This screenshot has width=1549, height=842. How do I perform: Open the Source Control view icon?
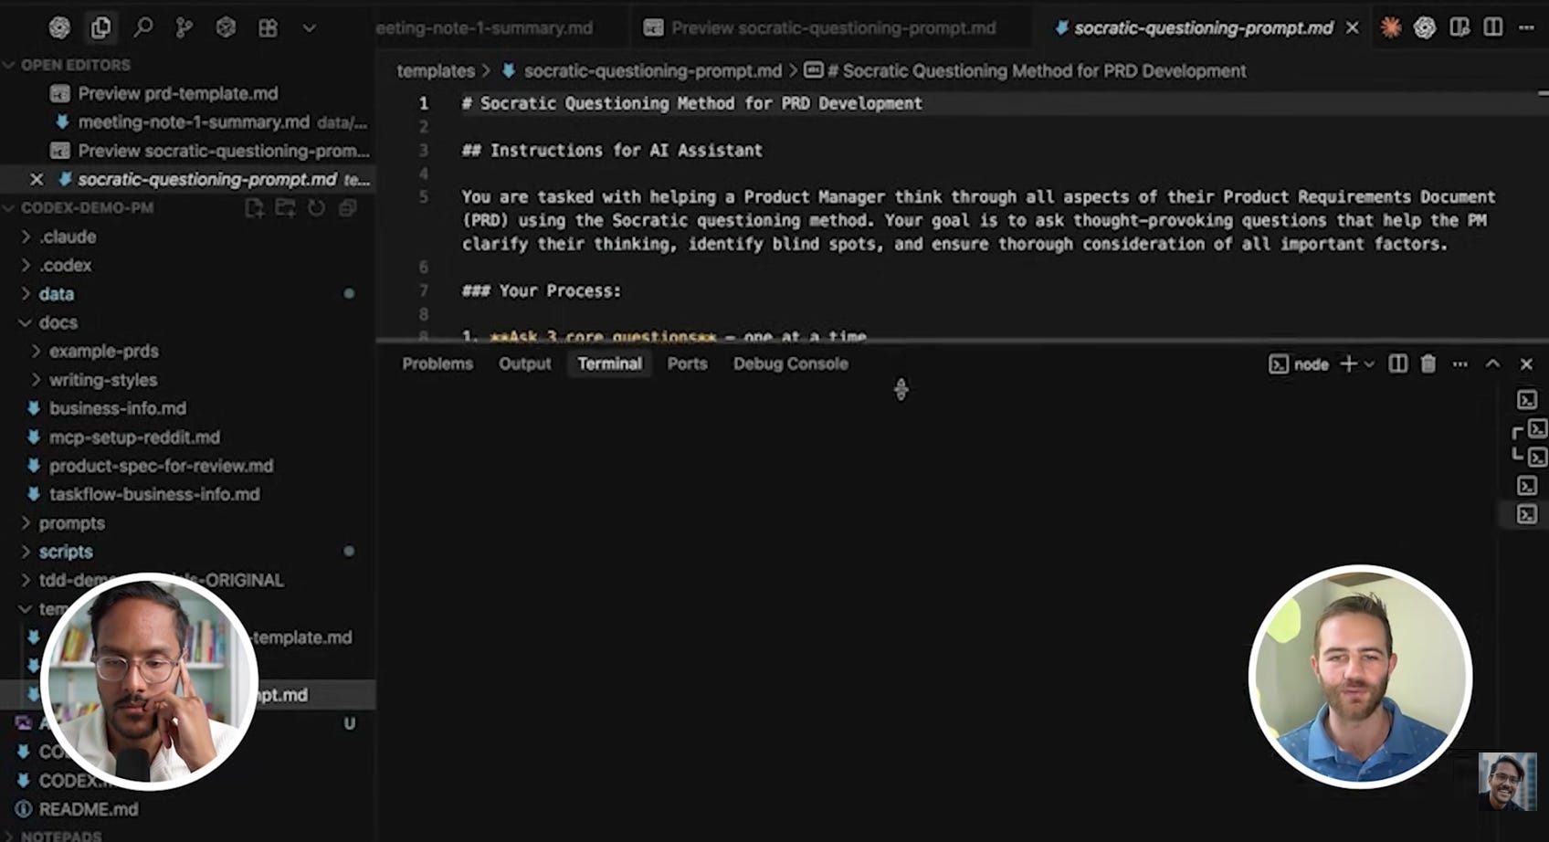[184, 28]
